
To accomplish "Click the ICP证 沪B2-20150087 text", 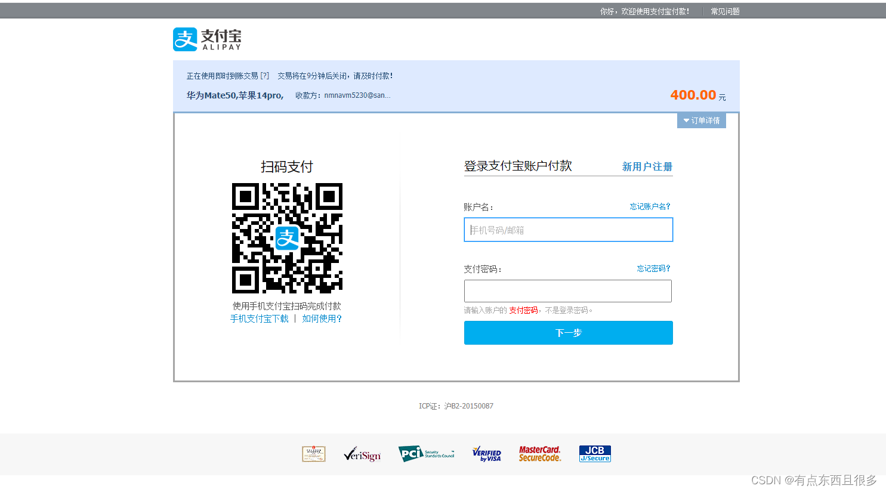I will 456,406.
